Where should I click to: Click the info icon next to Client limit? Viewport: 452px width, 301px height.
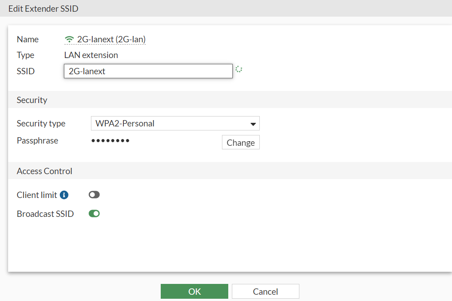click(x=63, y=194)
